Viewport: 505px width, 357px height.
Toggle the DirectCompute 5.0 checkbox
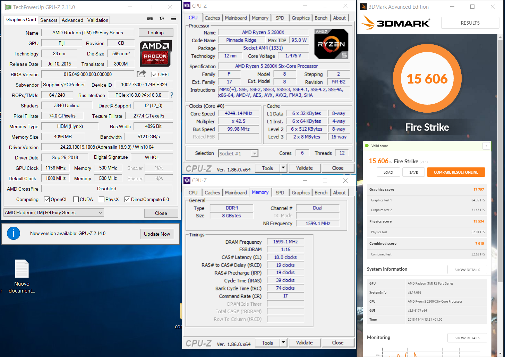[x=127, y=199]
